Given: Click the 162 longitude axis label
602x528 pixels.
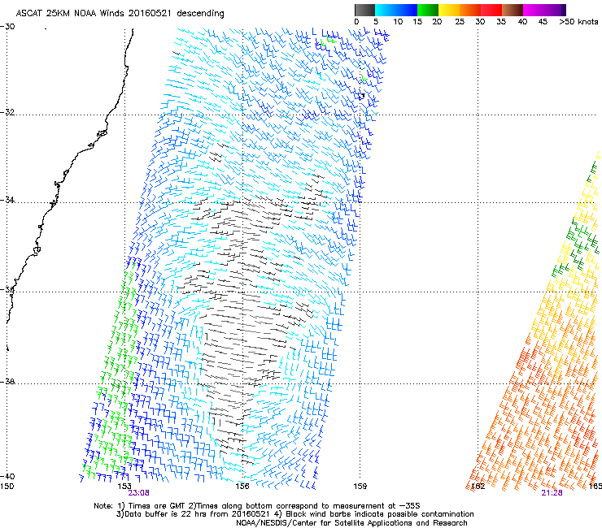Looking at the screenshot, I should click(478, 487).
